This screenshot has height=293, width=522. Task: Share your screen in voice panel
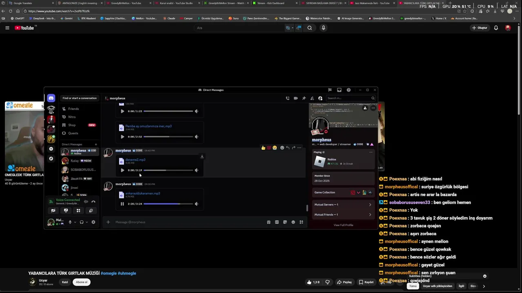(x=66, y=210)
